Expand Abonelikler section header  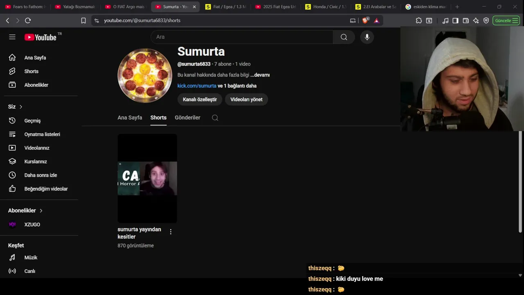click(x=25, y=211)
